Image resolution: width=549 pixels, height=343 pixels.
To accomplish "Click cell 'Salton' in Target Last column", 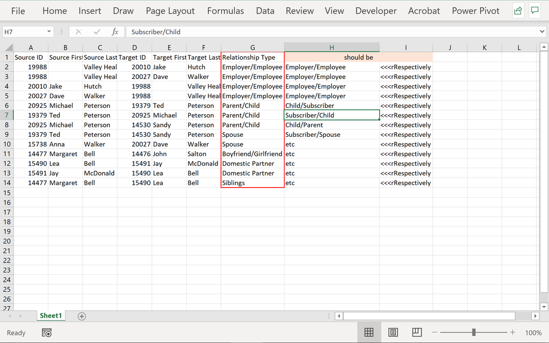I will (204, 154).
